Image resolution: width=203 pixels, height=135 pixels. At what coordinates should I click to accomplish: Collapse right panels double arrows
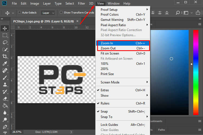tap(200, 19)
